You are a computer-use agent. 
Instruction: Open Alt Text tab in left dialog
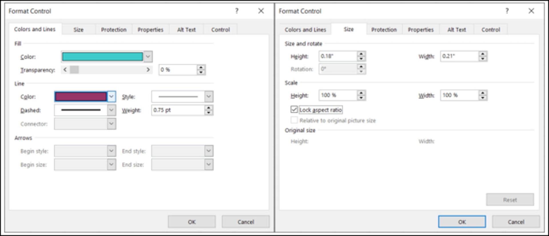(x=186, y=30)
